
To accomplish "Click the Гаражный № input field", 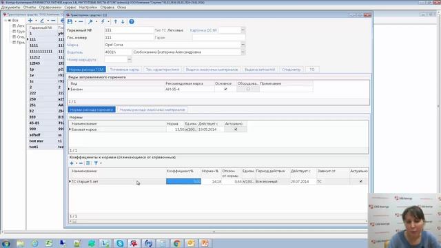I will click(x=129, y=30).
